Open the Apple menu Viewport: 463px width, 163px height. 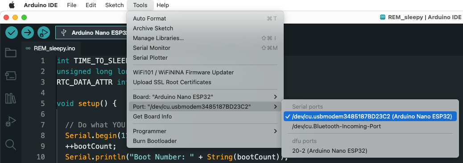(12, 5)
